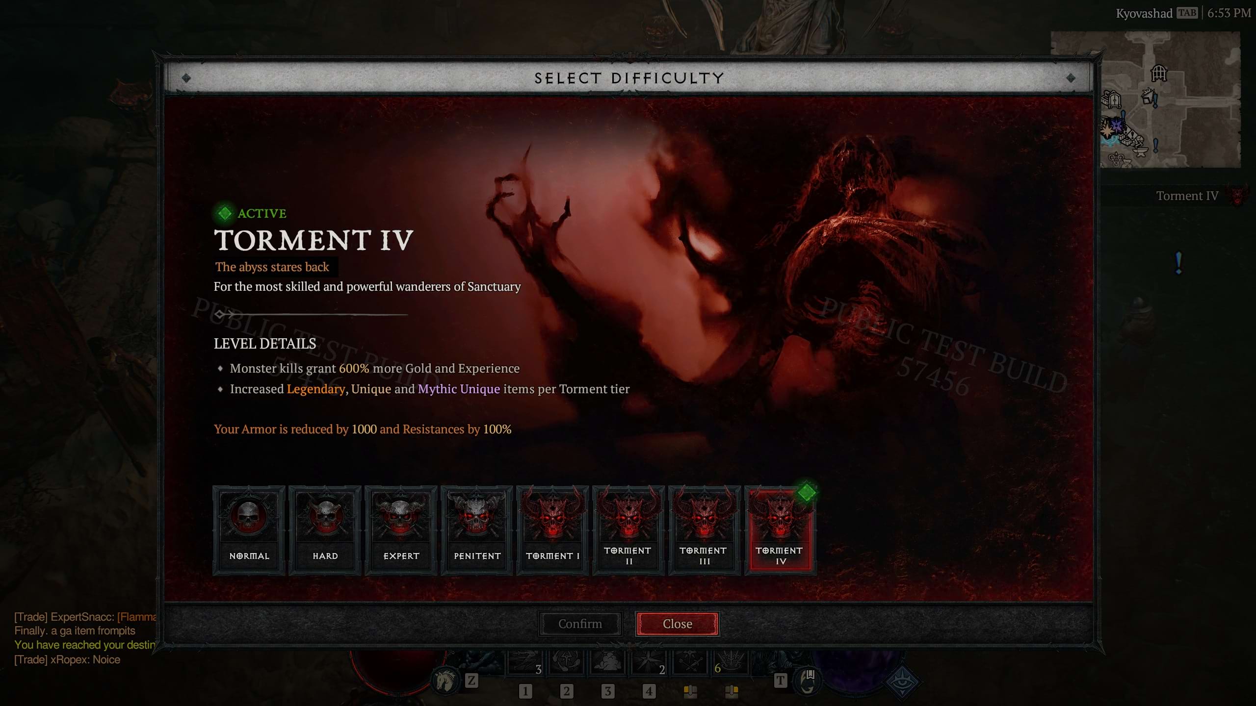Click the 6:53 PM clock
The height and width of the screenshot is (706, 1256).
(x=1229, y=13)
